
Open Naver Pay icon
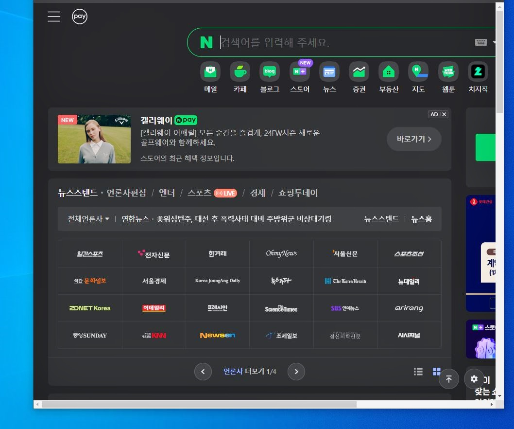coord(80,17)
